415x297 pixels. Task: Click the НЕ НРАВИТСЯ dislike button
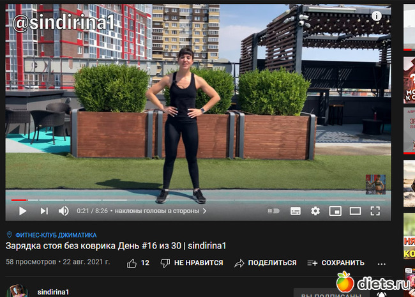coord(192,263)
